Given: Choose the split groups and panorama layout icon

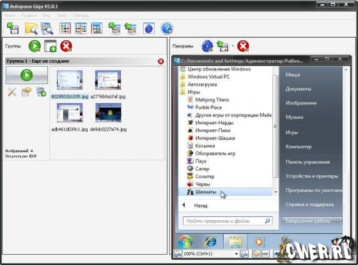Looking at the screenshot, I should pos(81,28).
